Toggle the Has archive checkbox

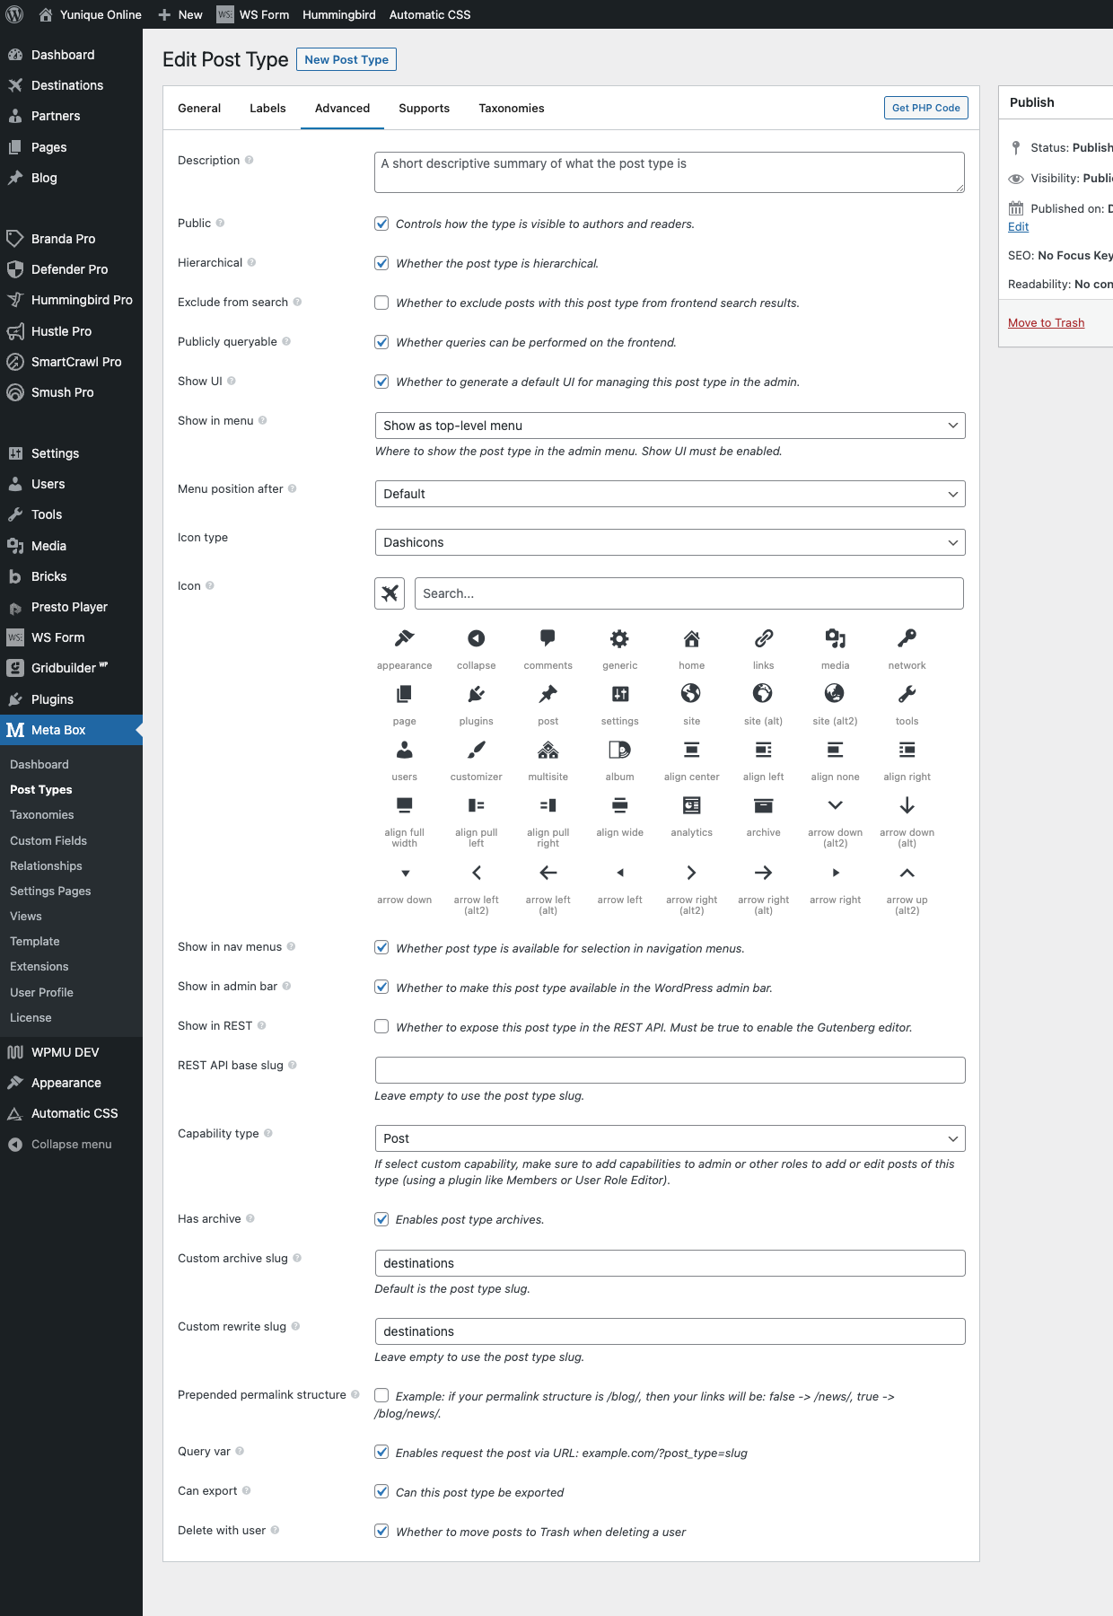[x=381, y=1219]
